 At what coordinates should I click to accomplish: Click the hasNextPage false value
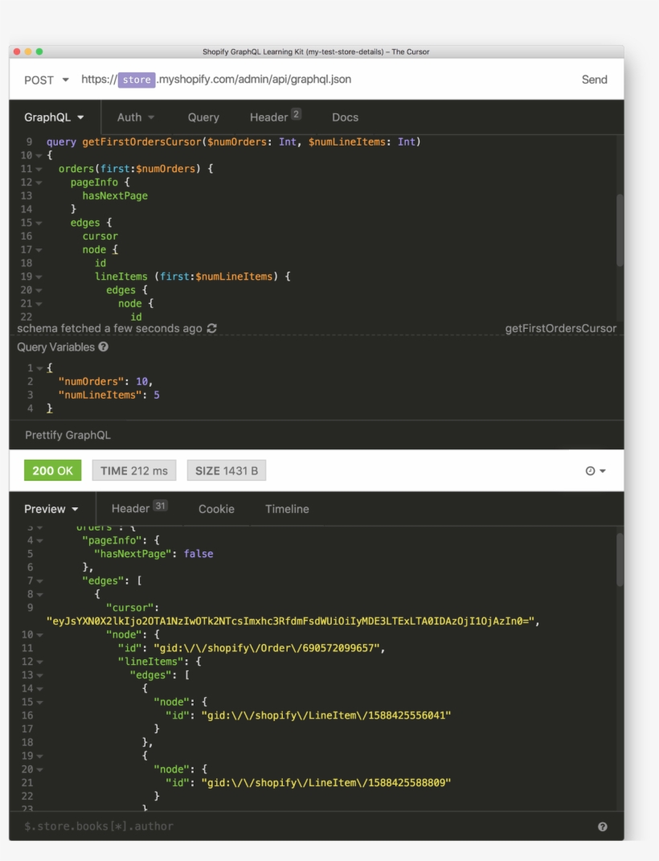pos(198,554)
